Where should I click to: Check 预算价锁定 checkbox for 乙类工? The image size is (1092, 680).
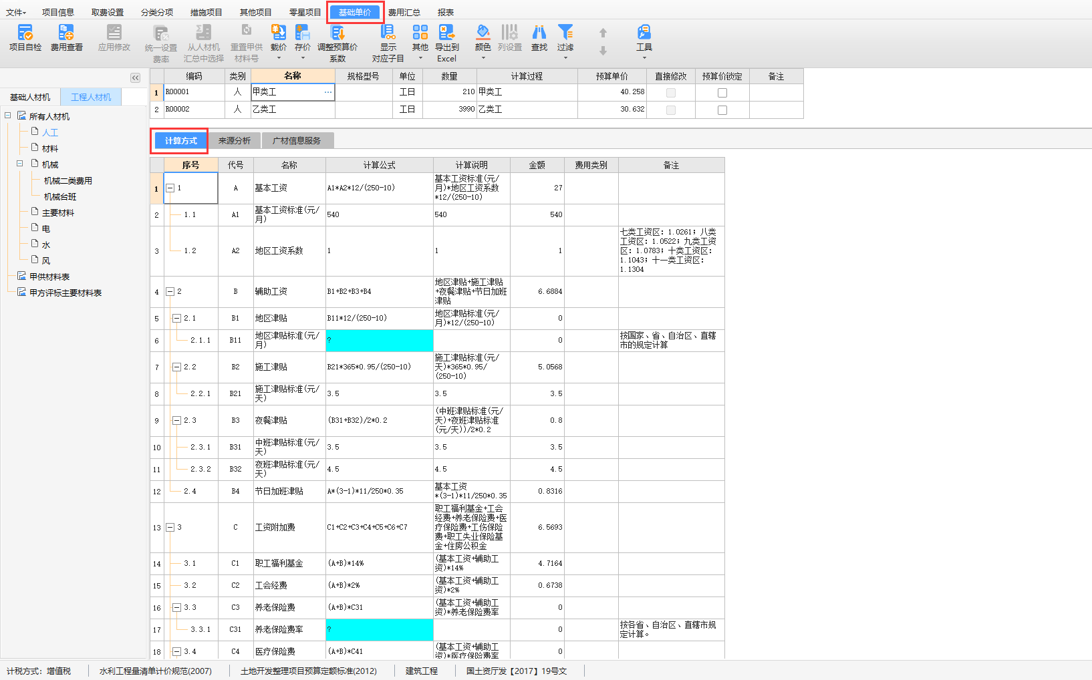pyautogui.click(x=722, y=110)
